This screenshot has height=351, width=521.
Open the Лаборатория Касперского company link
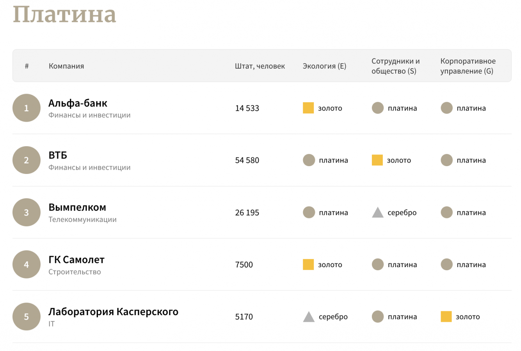point(113,312)
